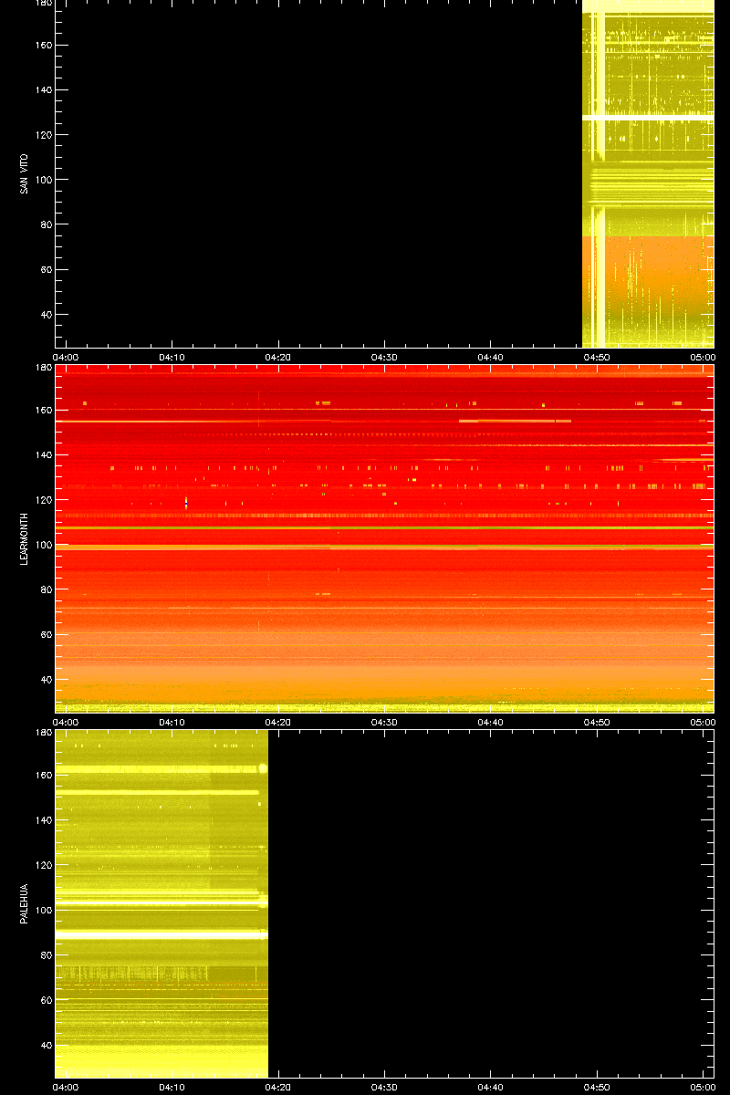Image resolution: width=730 pixels, height=1095 pixels.
Task: Click the 80 tick on Learmonth axis
Action: click(x=46, y=589)
